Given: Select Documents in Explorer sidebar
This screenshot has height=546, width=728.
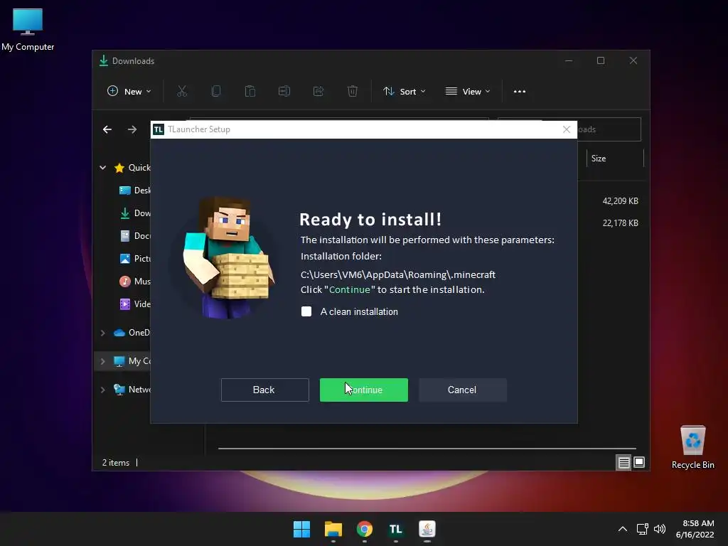Looking at the screenshot, I should 134,236.
